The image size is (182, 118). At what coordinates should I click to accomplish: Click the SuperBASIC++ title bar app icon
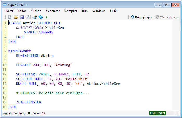pos(5,5)
